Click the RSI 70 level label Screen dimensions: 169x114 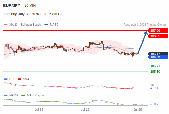pos(152,85)
